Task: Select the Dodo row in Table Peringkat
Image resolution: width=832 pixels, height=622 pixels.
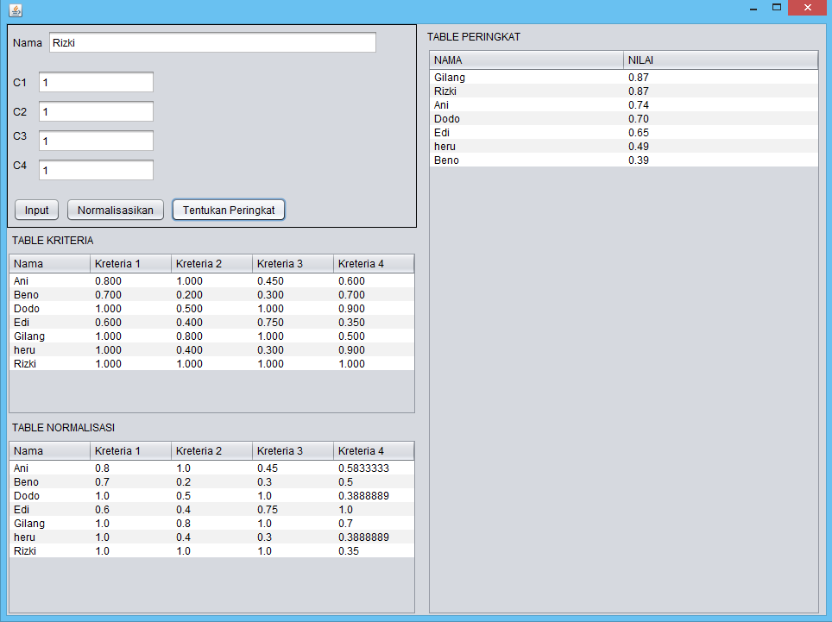Action: click(x=624, y=119)
